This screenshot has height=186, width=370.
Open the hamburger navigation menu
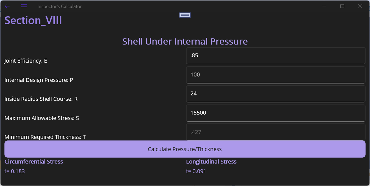click(24, 6)
